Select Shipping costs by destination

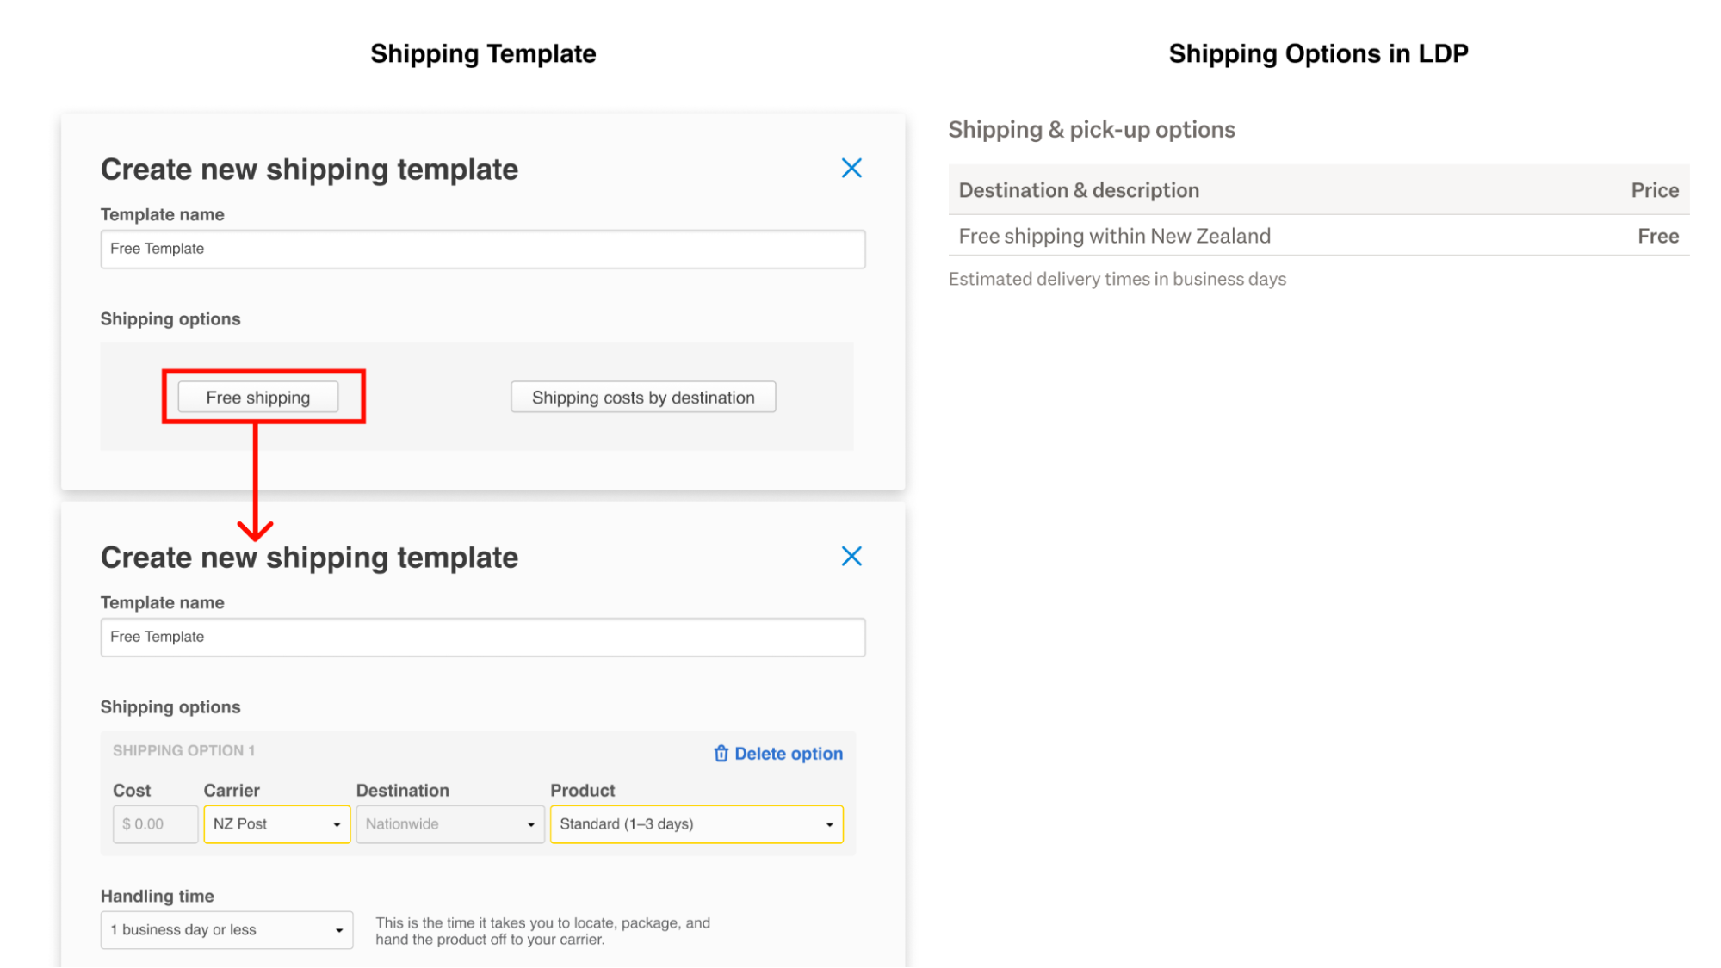[642, 397]
